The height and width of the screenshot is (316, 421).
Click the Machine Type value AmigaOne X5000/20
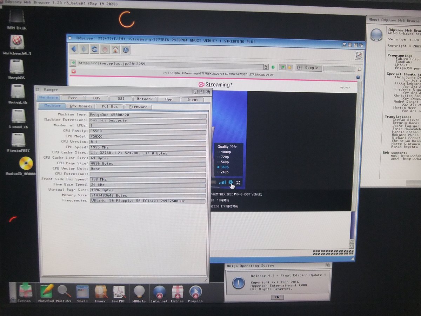click(x=147, y=115)
